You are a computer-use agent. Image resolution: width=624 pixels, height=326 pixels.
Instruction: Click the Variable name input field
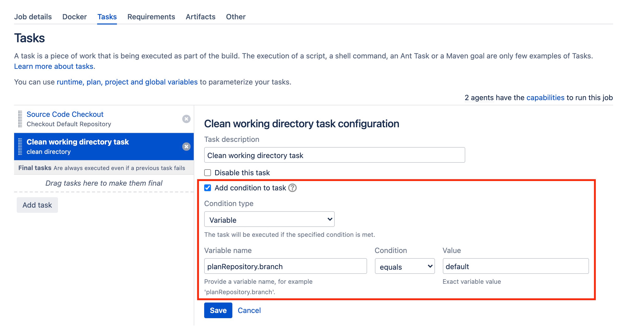tap(285, 266)
